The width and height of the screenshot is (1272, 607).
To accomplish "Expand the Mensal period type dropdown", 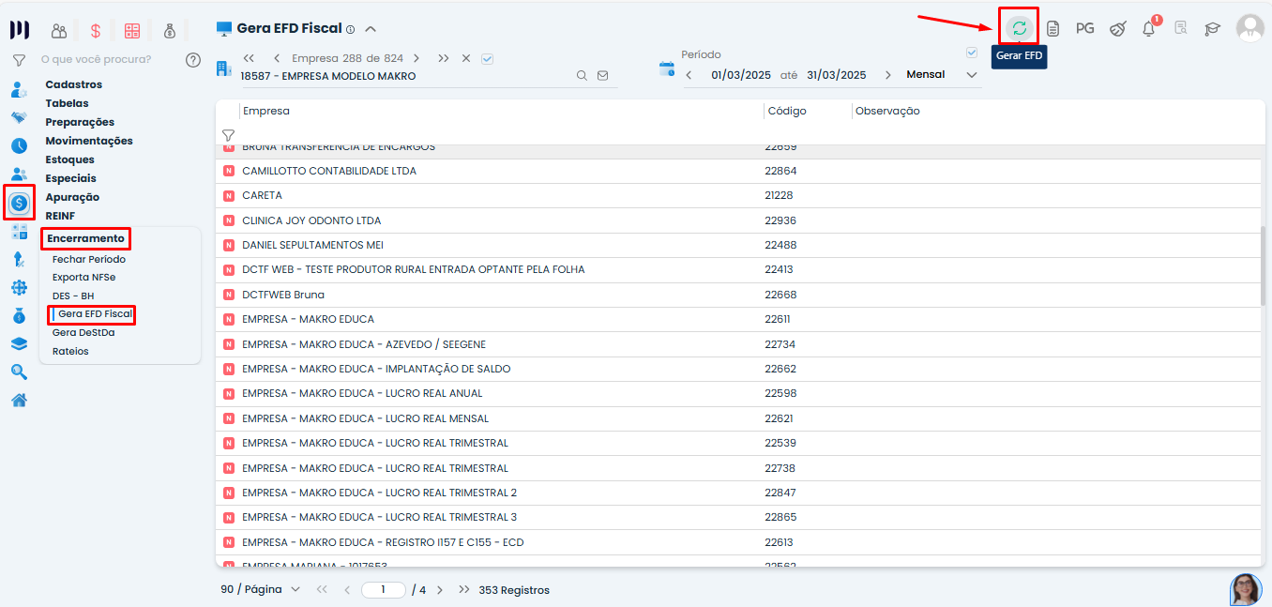I will coord(971,75).
